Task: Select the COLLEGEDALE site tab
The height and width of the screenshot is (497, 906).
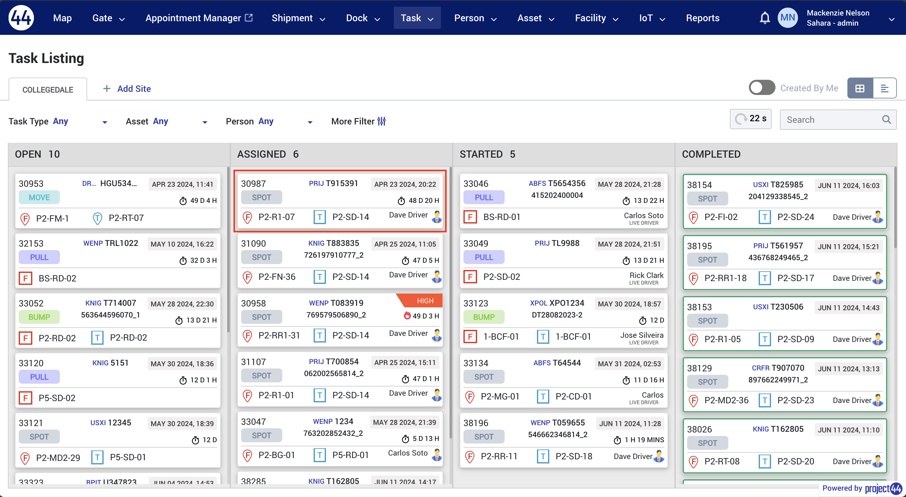Action: pos(48,90)
